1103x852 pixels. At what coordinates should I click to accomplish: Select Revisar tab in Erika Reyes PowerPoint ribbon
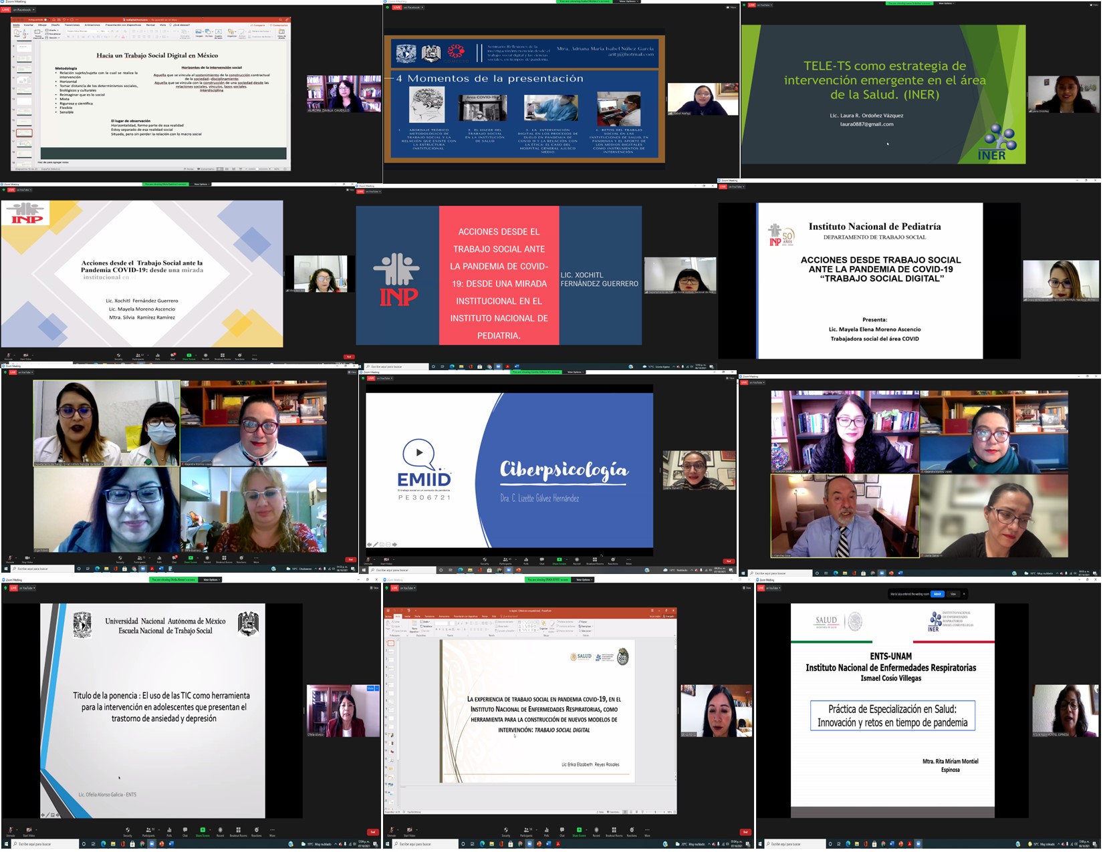point(485,616)
